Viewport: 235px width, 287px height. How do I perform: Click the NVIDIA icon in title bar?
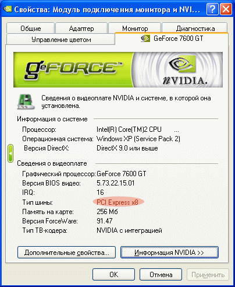click(8, 9)
